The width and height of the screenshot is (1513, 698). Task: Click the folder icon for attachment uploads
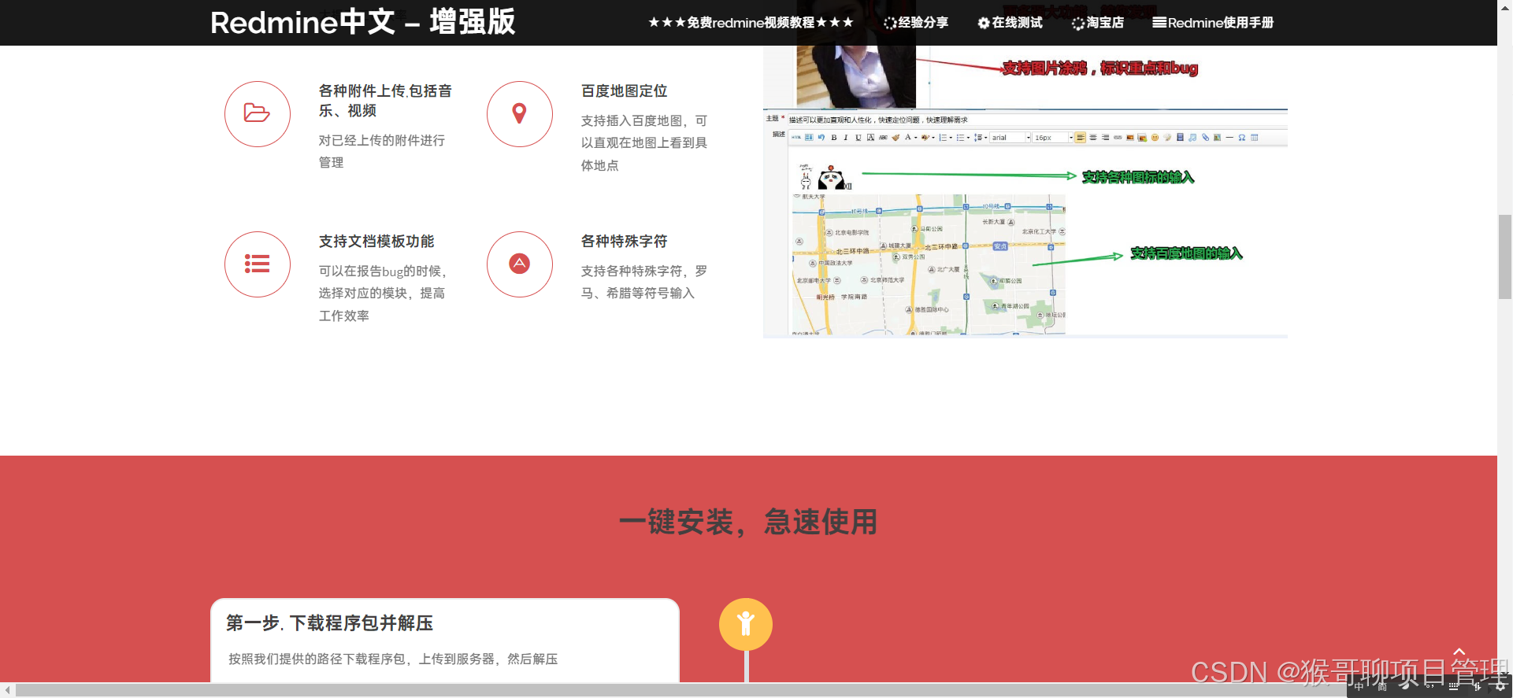coord(257,113)
